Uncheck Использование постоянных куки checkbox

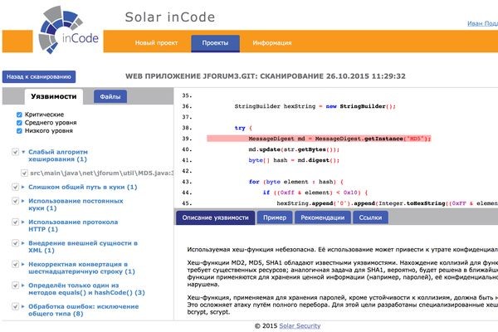(15, 201)
